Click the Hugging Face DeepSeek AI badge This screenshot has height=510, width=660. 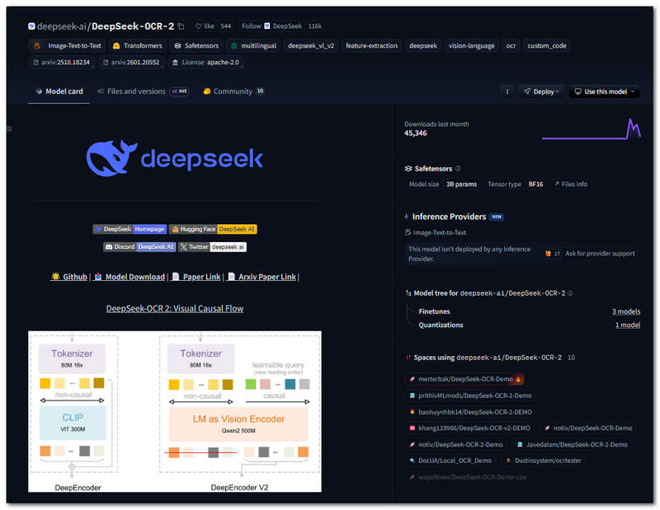pos(213,229)
